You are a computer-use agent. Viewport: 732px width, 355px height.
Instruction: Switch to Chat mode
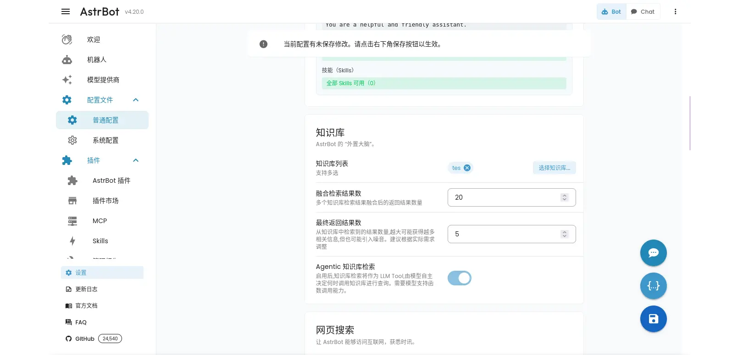[643, 11]
